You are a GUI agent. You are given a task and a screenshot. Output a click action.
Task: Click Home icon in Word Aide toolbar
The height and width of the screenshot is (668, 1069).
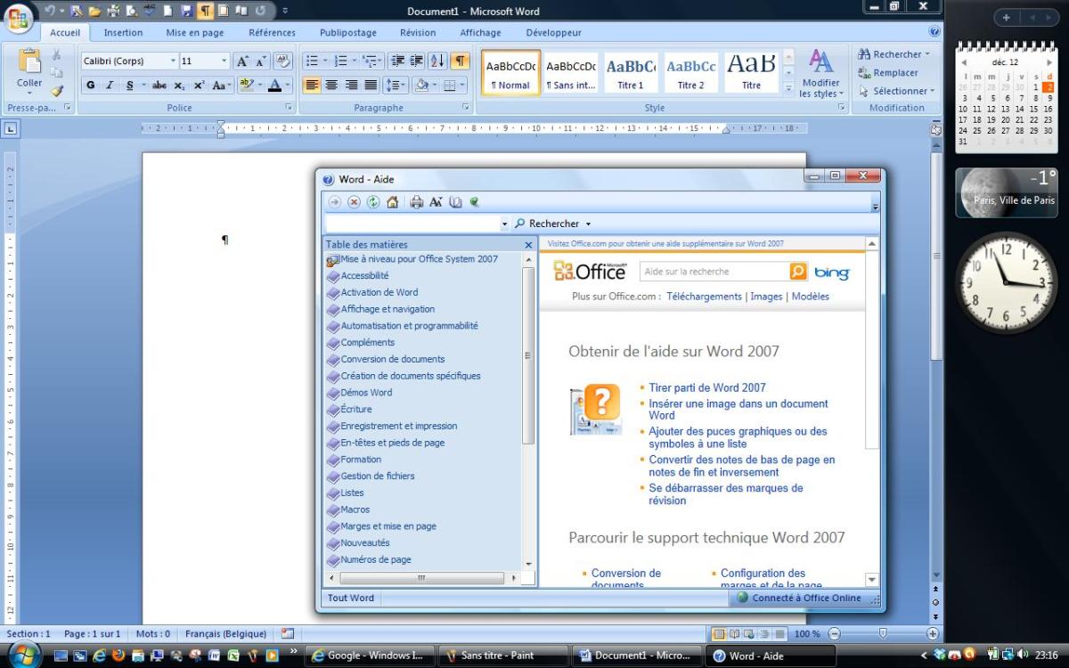coord(392,202)
